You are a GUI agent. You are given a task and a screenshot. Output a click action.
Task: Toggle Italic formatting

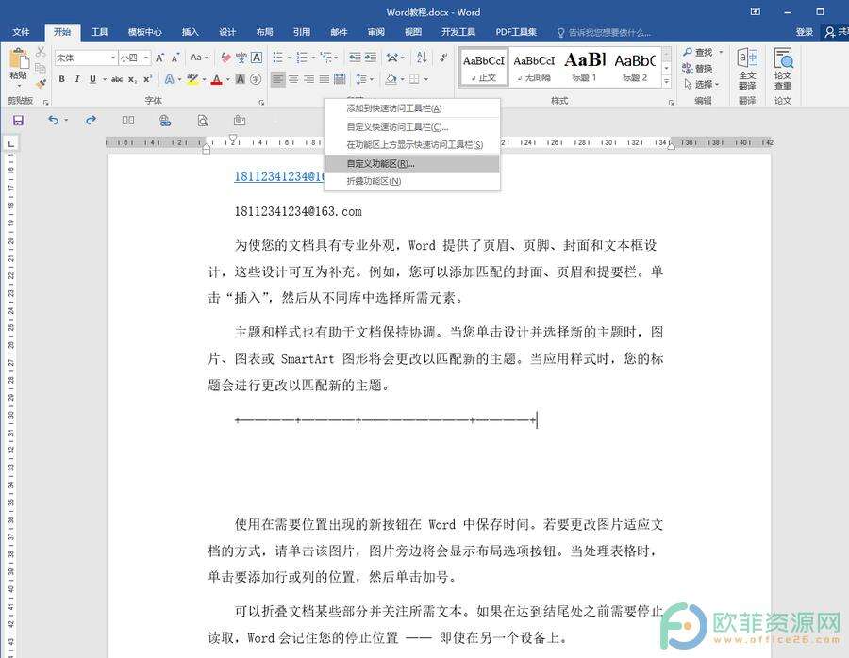coord(77,79)
